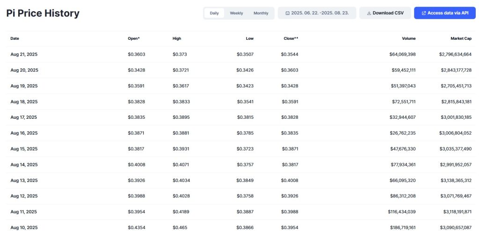Click Aug 18 volume $72,551,711
This screenshot has height=231, width=479.
pos(404,102)
